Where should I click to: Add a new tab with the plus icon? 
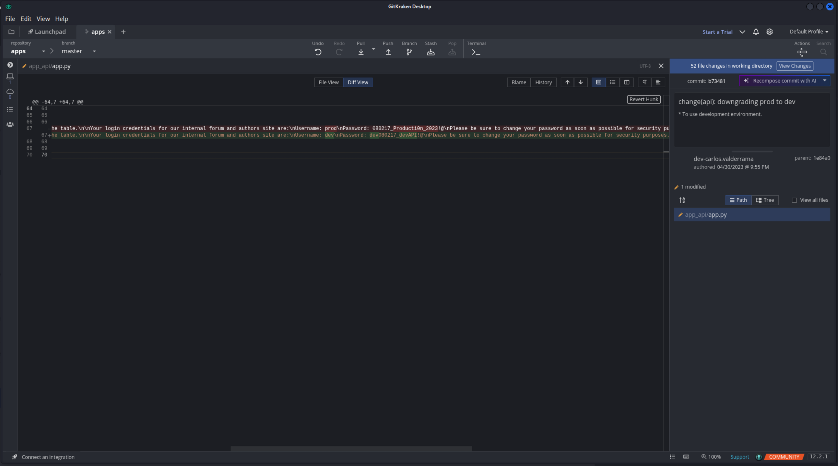[123, 32]
